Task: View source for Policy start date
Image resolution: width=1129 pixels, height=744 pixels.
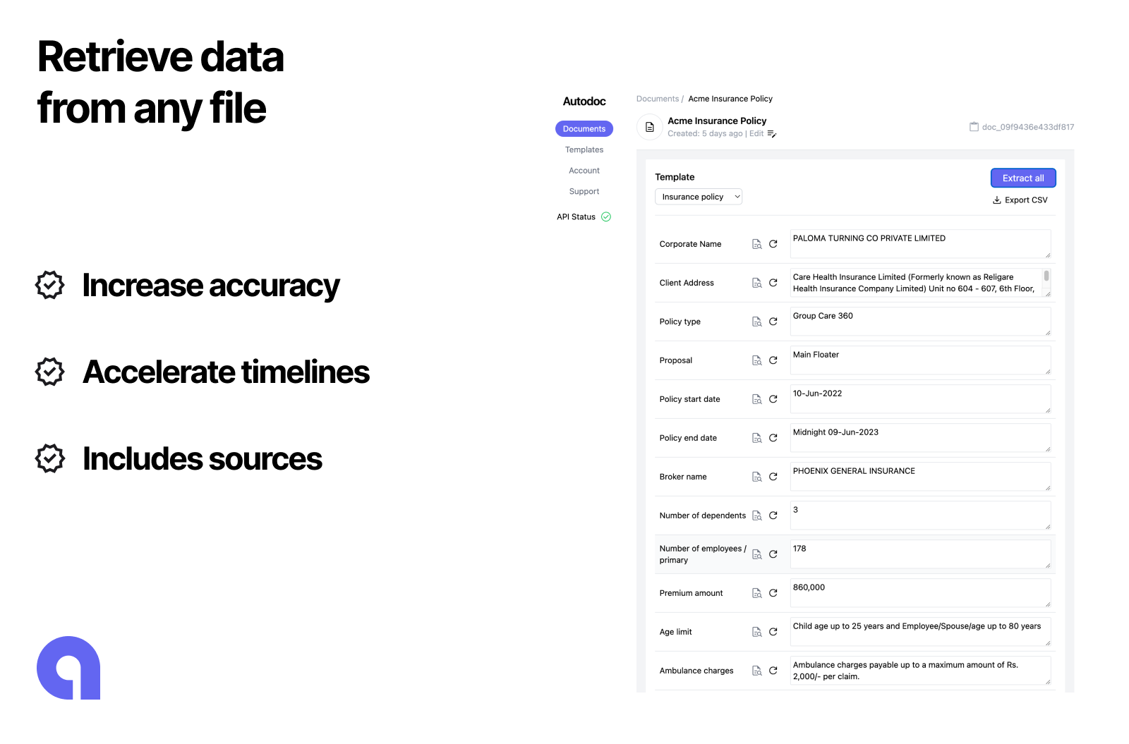Action: click(756, 399)
